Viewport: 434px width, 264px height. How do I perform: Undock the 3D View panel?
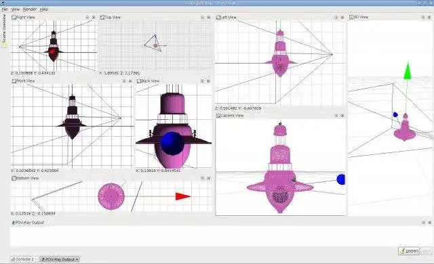pos(423,17)
